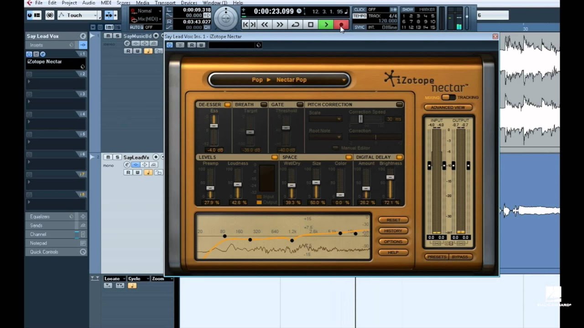This screenshot has width=584, height=328.
Task: Mute the SayMusicBd track
Action: pyautogui.click(x=108, y=36)
